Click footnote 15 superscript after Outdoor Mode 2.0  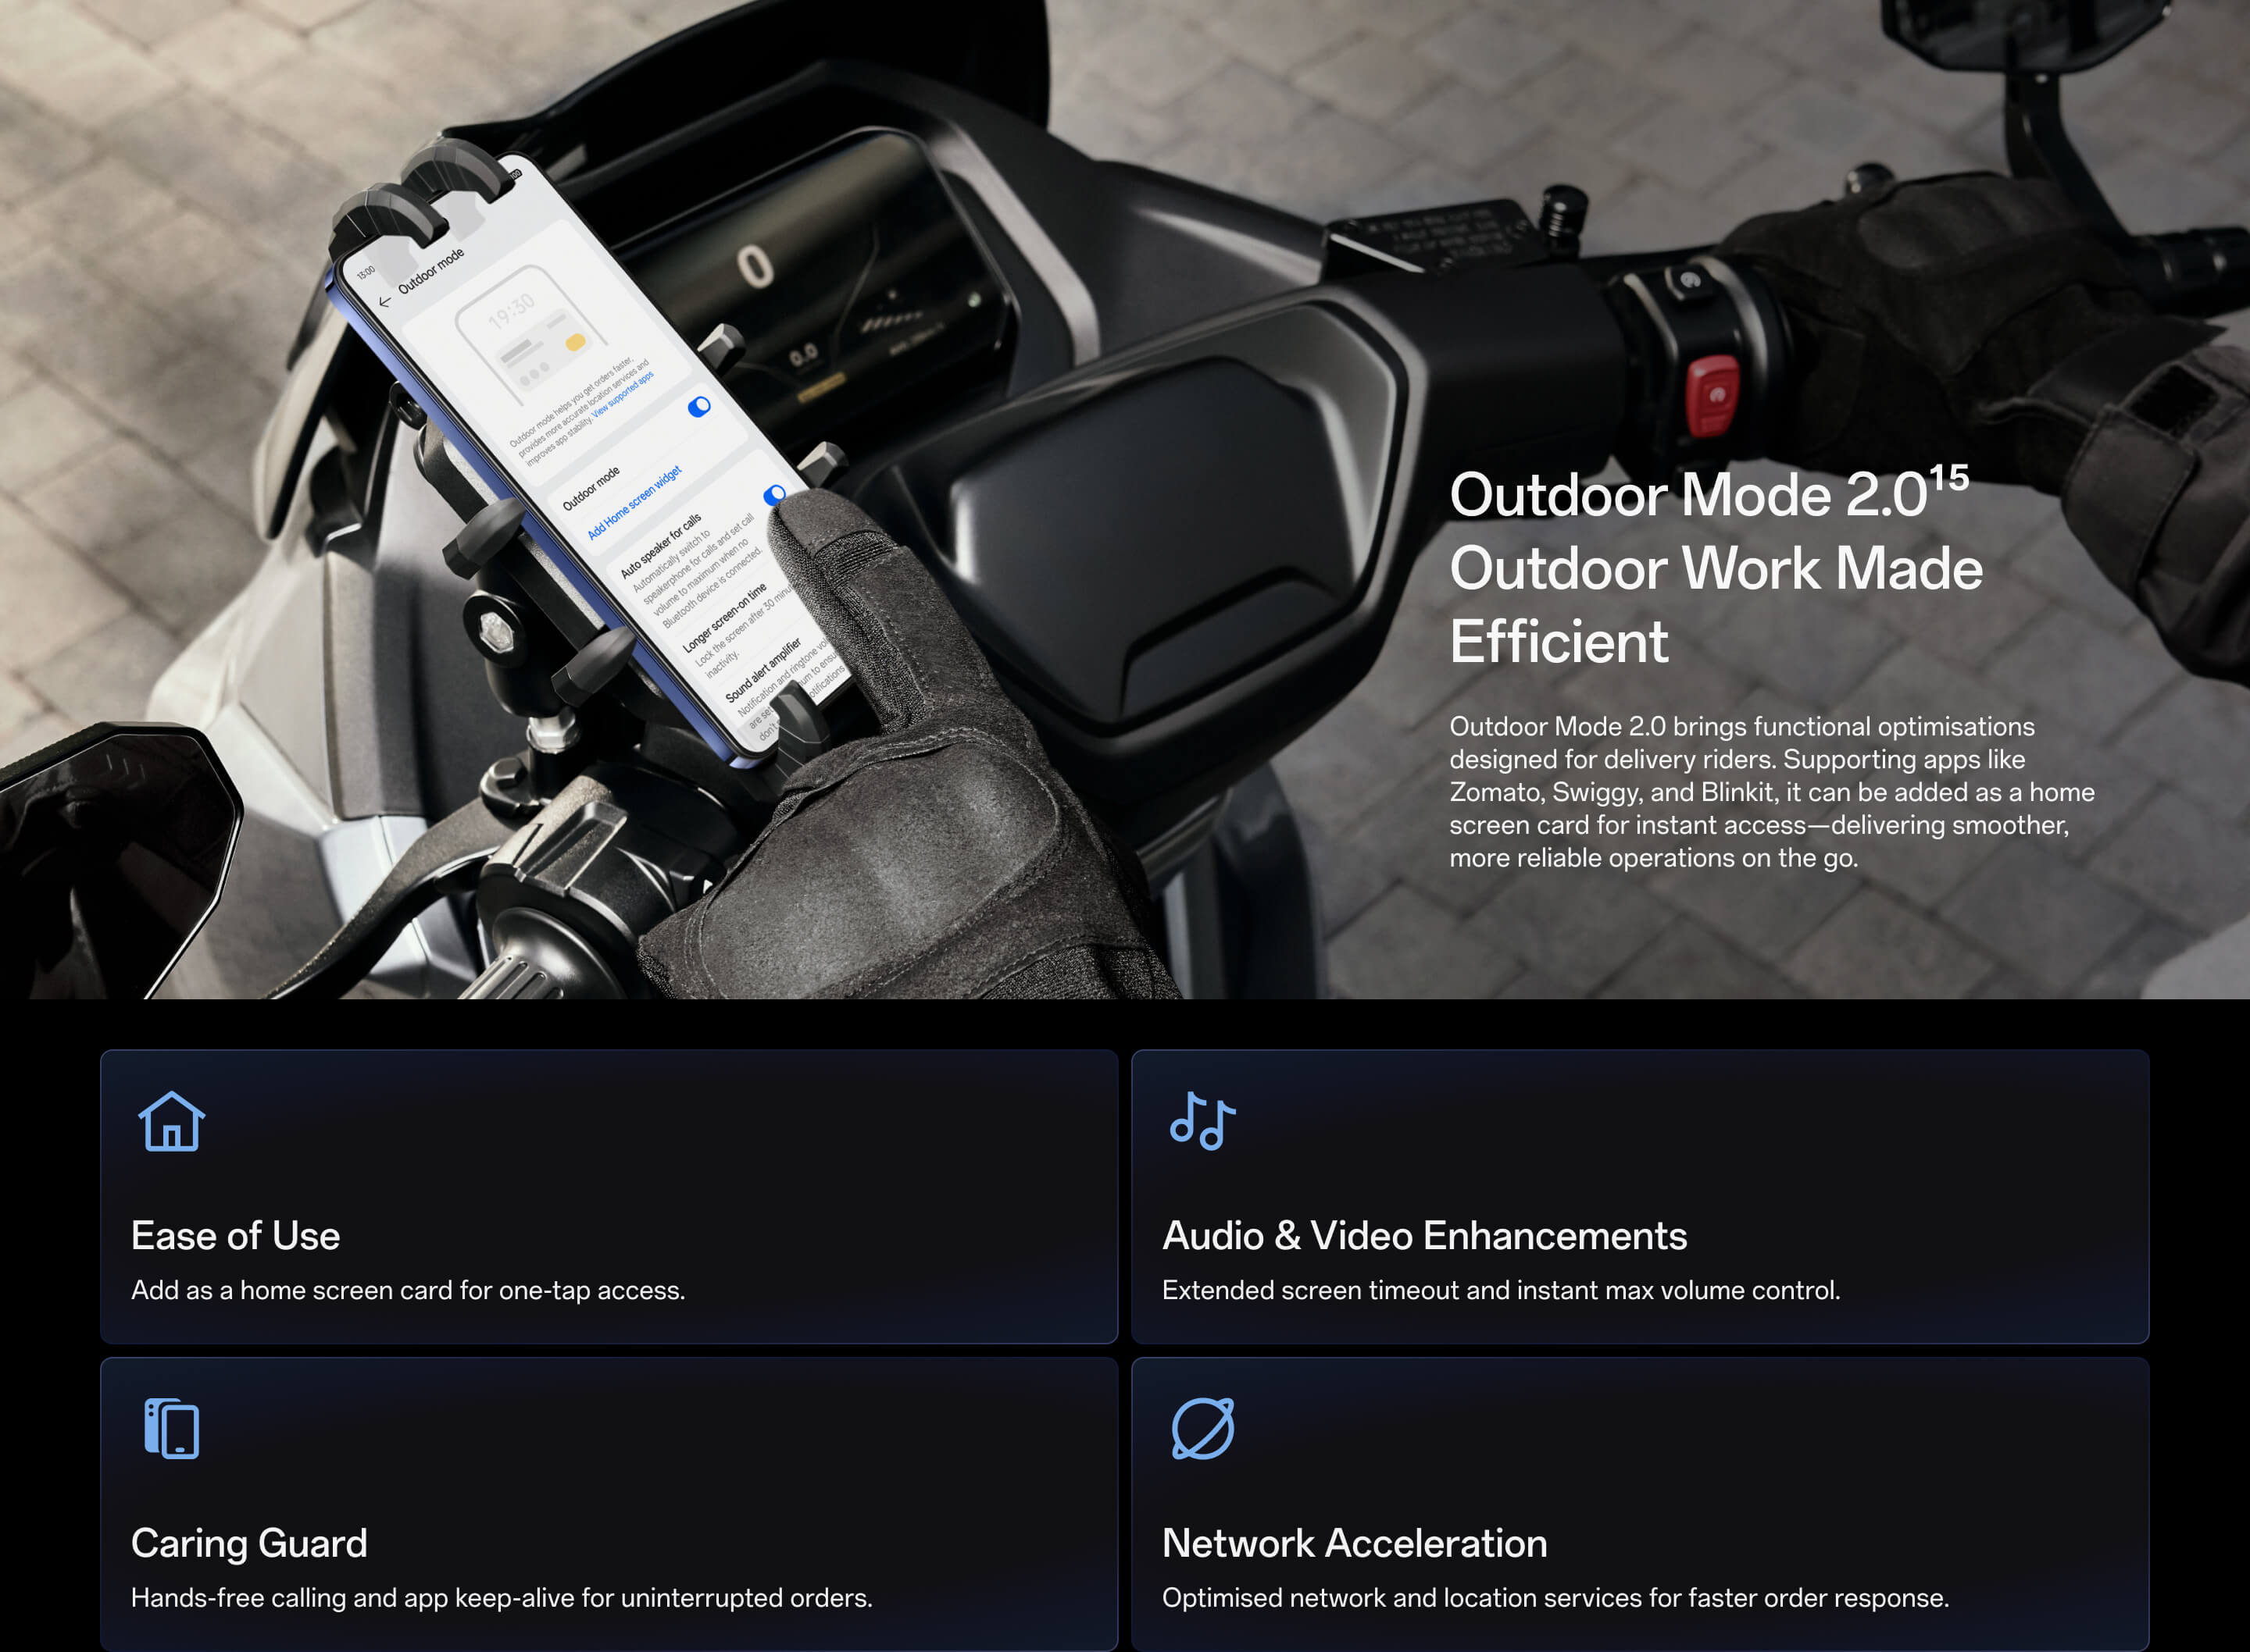(x=1949, y=478)
